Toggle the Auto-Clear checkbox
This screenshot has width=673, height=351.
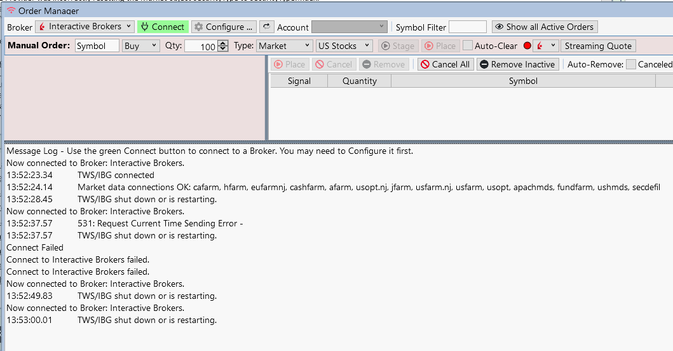(468, 46)
